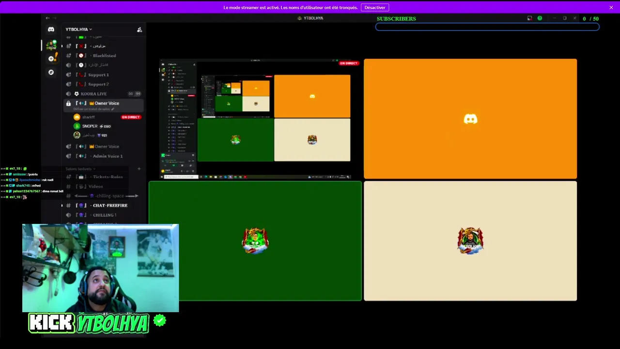
Task: Open the CHAT-FREEFIRE text channel
Action: (104, 206)
